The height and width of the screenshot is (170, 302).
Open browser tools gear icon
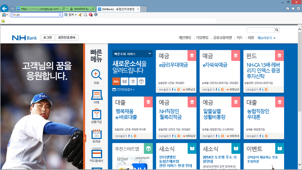(x=298, y=9)
